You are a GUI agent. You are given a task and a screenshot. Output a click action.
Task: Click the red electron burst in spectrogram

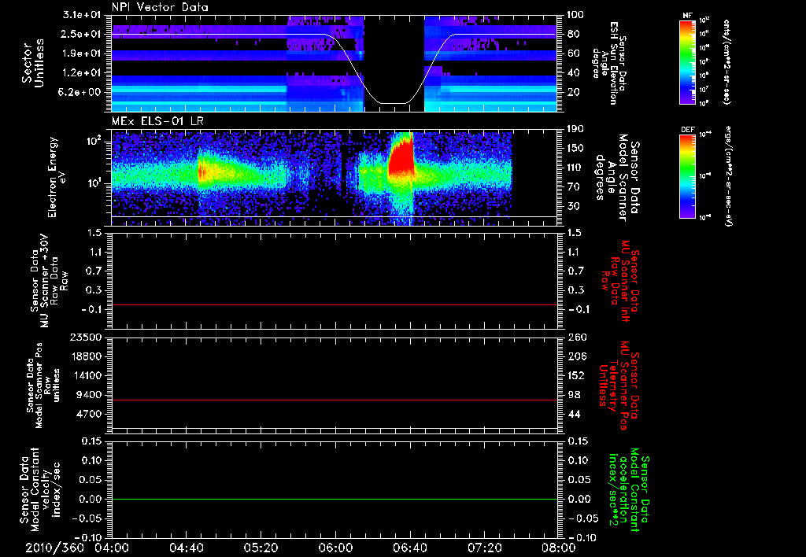tap(401, 157)
